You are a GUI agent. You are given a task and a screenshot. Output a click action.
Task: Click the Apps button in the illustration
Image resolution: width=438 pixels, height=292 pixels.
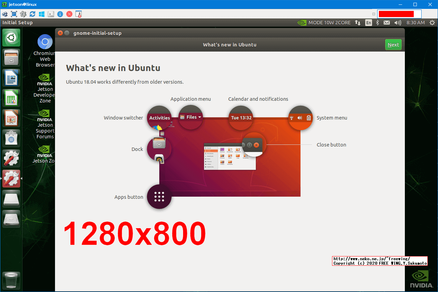click(159, 197)
